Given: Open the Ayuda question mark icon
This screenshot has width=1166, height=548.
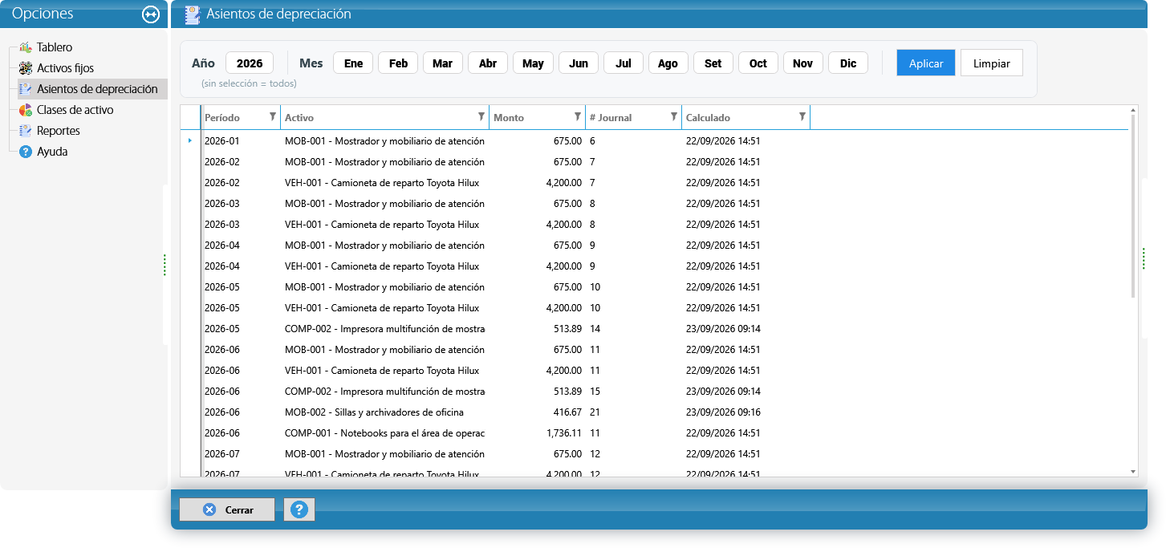Looking at the screenshot, I should click(x=25, y=152).
